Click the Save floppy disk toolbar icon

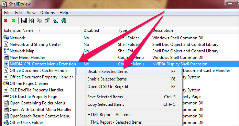(x=24, y=21)
